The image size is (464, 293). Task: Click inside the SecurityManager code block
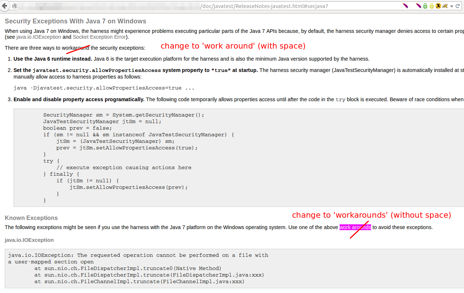point(146,157)
